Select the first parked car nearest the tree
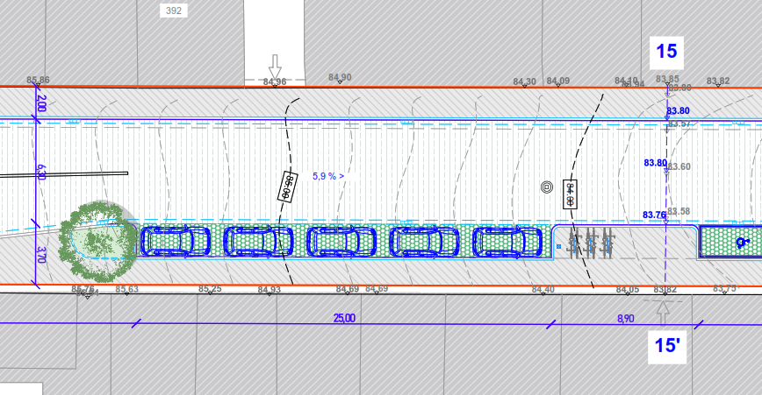Viewport: 762px width, 395px height. point(176,241)
